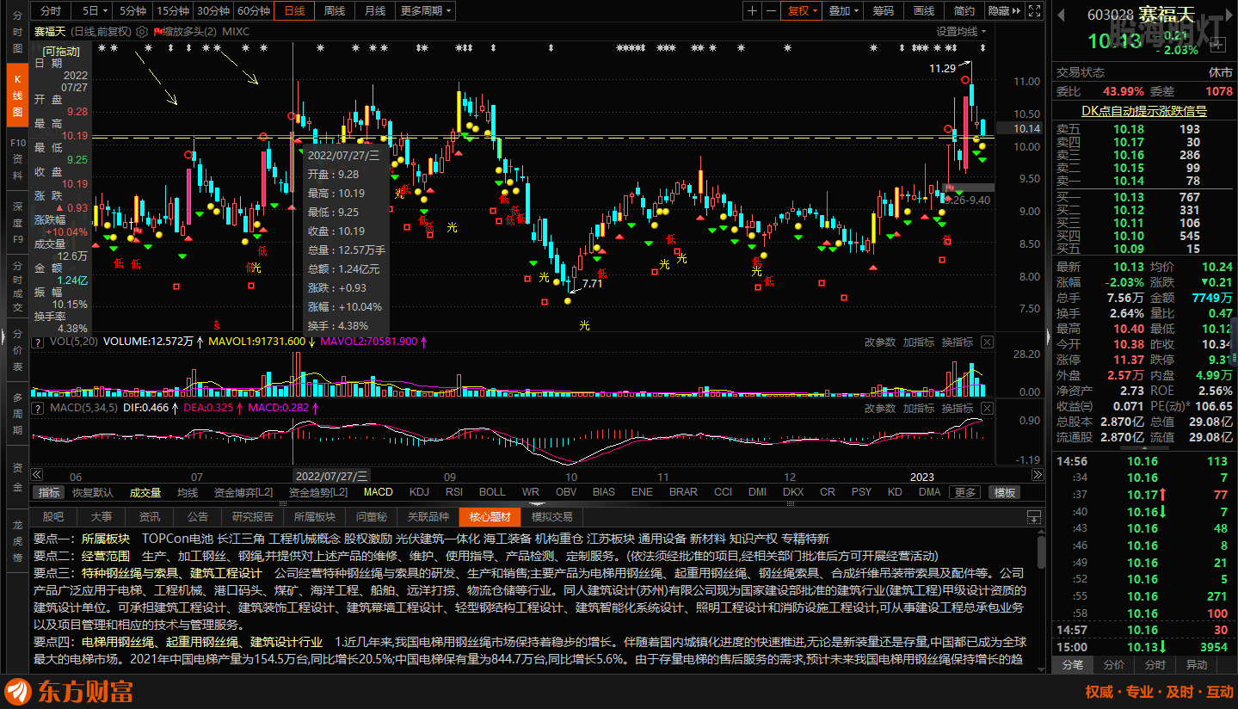Switch indicator to RSI
Image resolution: width=1238 pixels, height=709 pixels.
454,492
